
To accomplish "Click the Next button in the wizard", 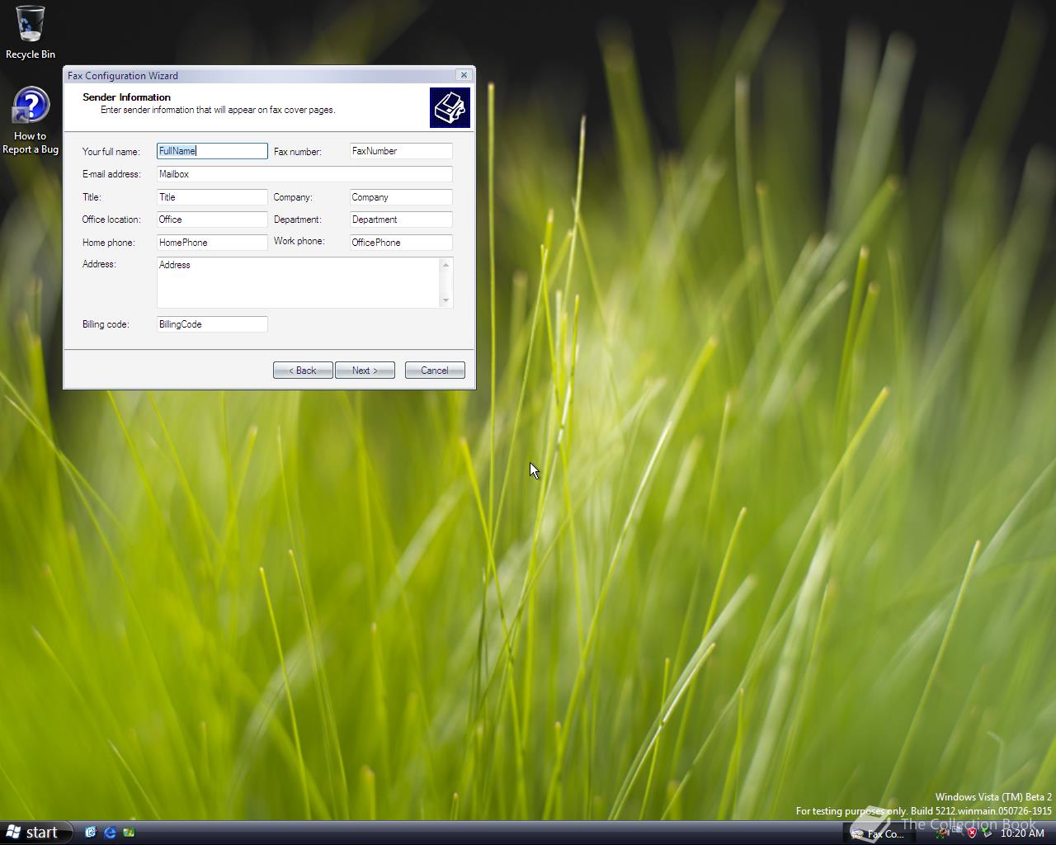I will click(x=365, y=371).
